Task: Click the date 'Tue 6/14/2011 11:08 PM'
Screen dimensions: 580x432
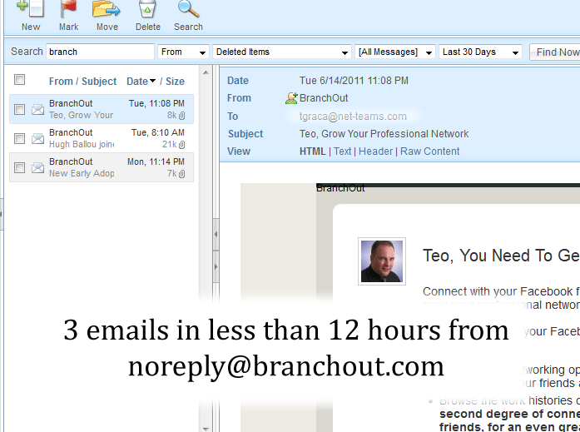Action: click(x=354, y=81)
